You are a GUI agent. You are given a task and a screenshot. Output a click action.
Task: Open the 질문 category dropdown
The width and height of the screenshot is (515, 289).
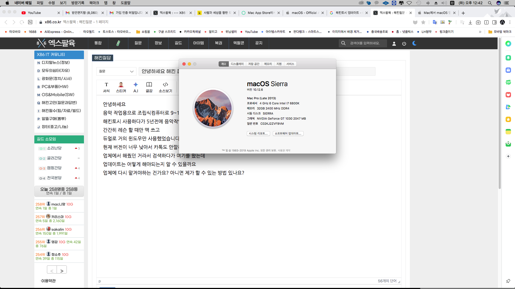[x=116, y=71]
